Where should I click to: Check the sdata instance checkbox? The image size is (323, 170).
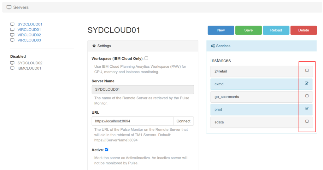coord(307,121)
